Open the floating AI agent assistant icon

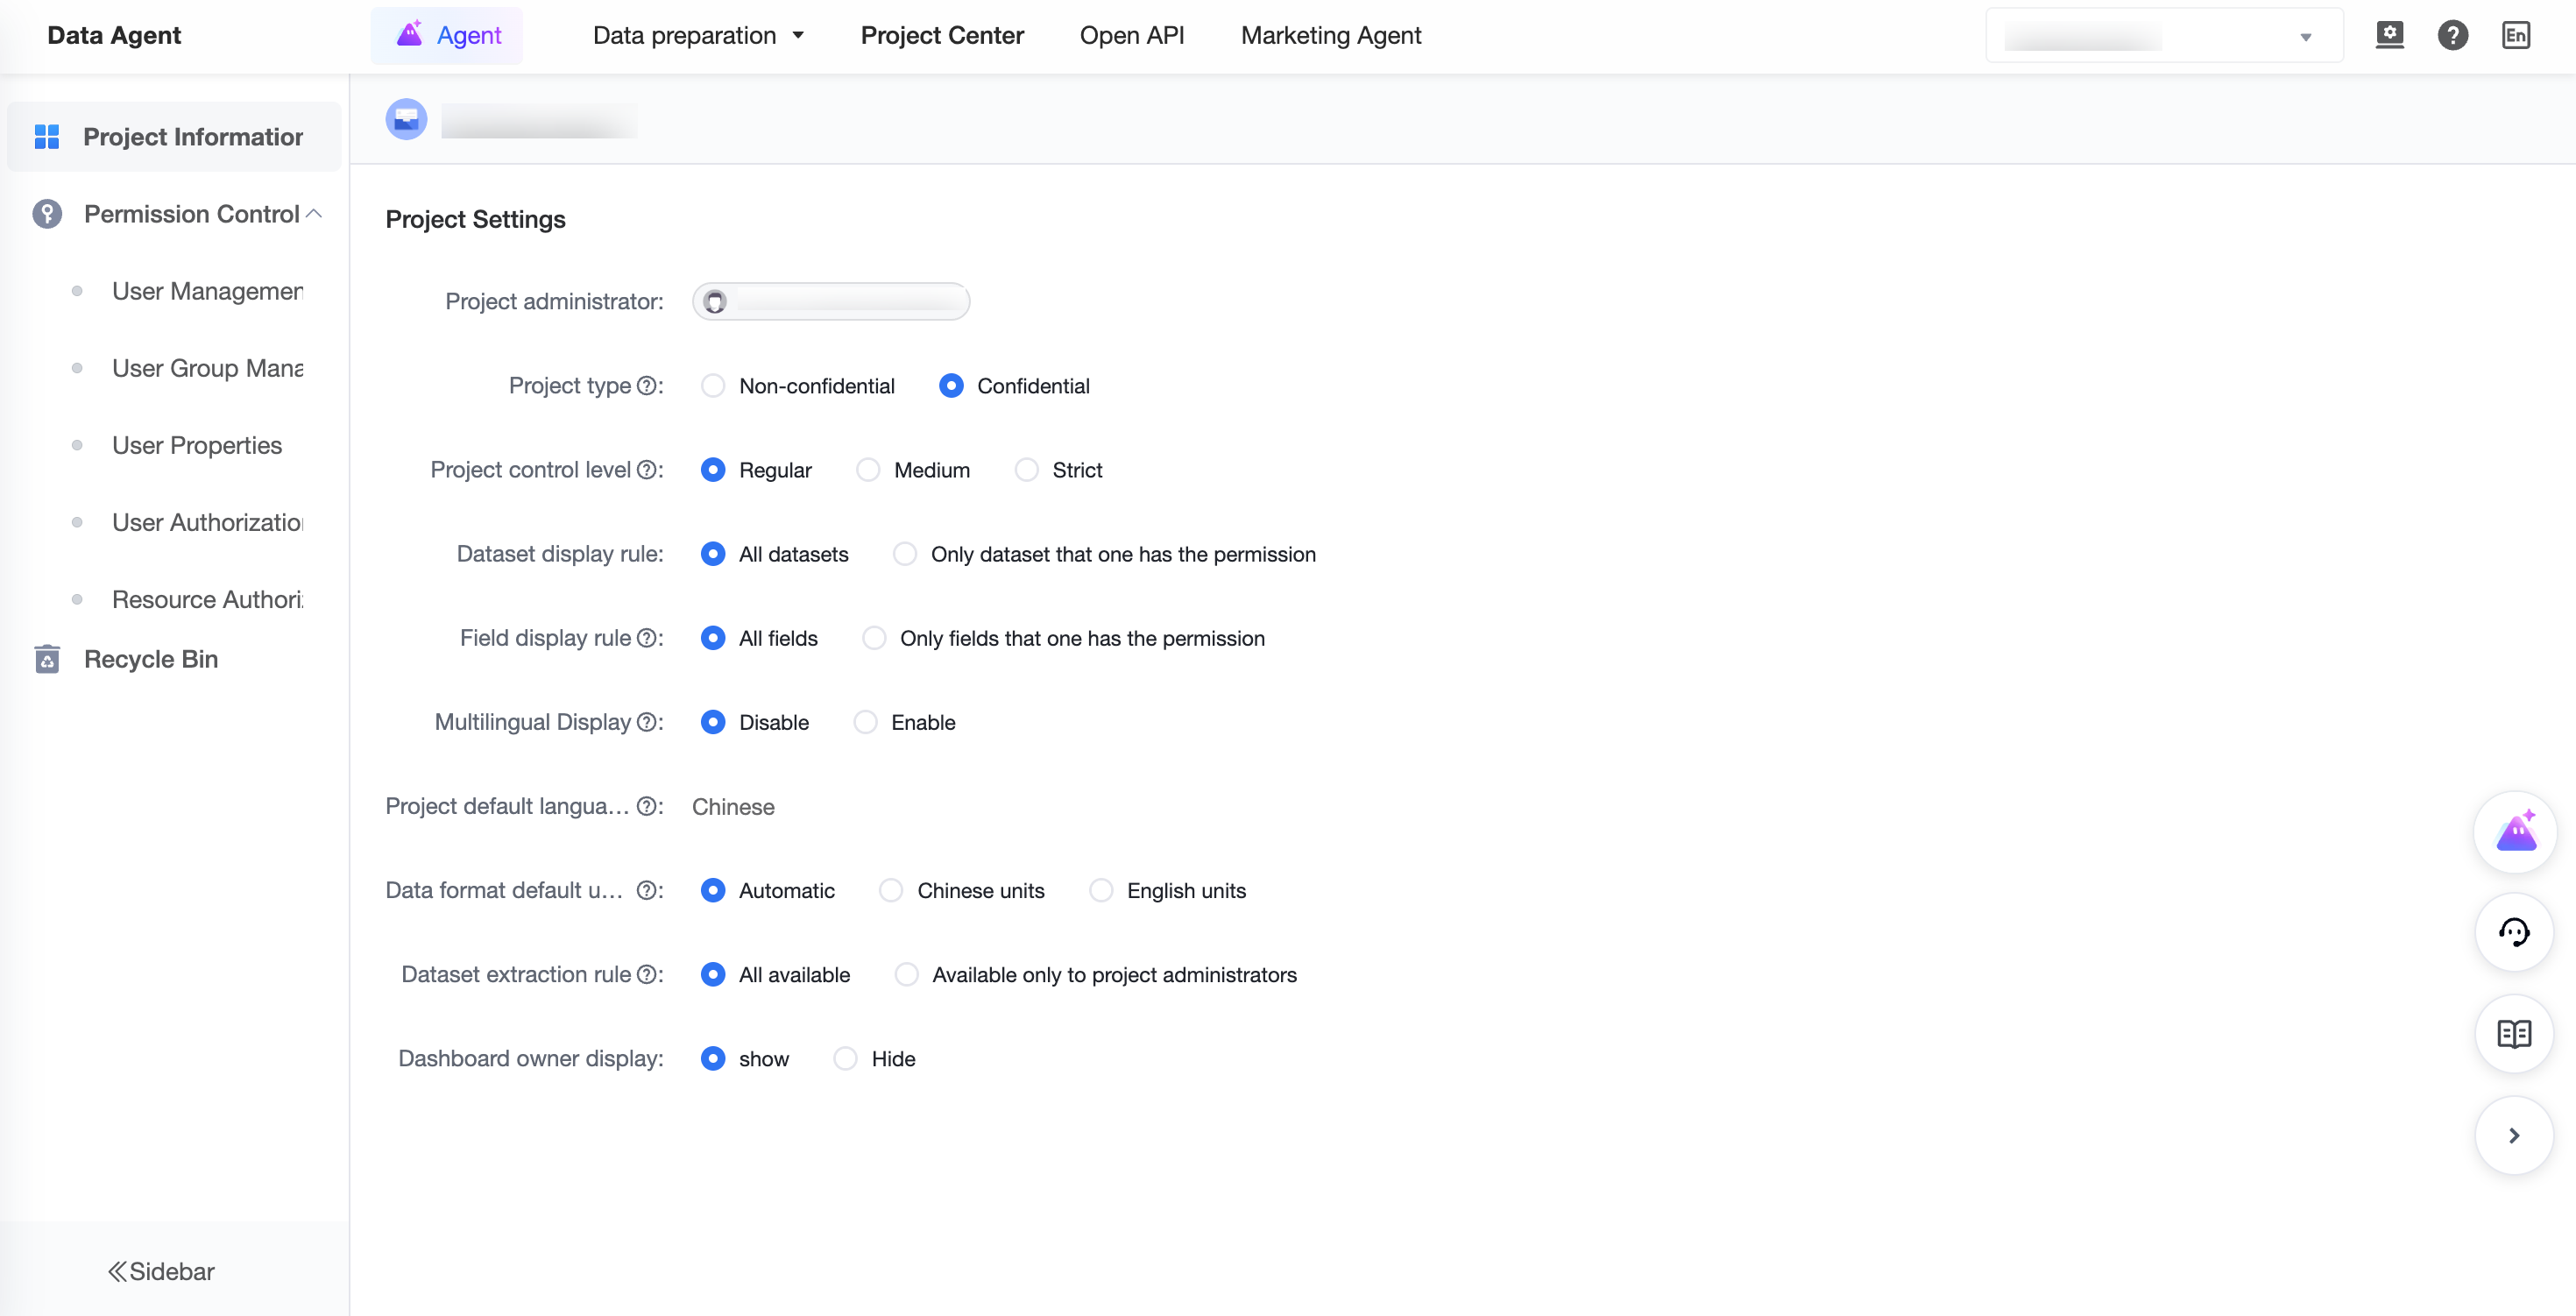[2514, 831]
